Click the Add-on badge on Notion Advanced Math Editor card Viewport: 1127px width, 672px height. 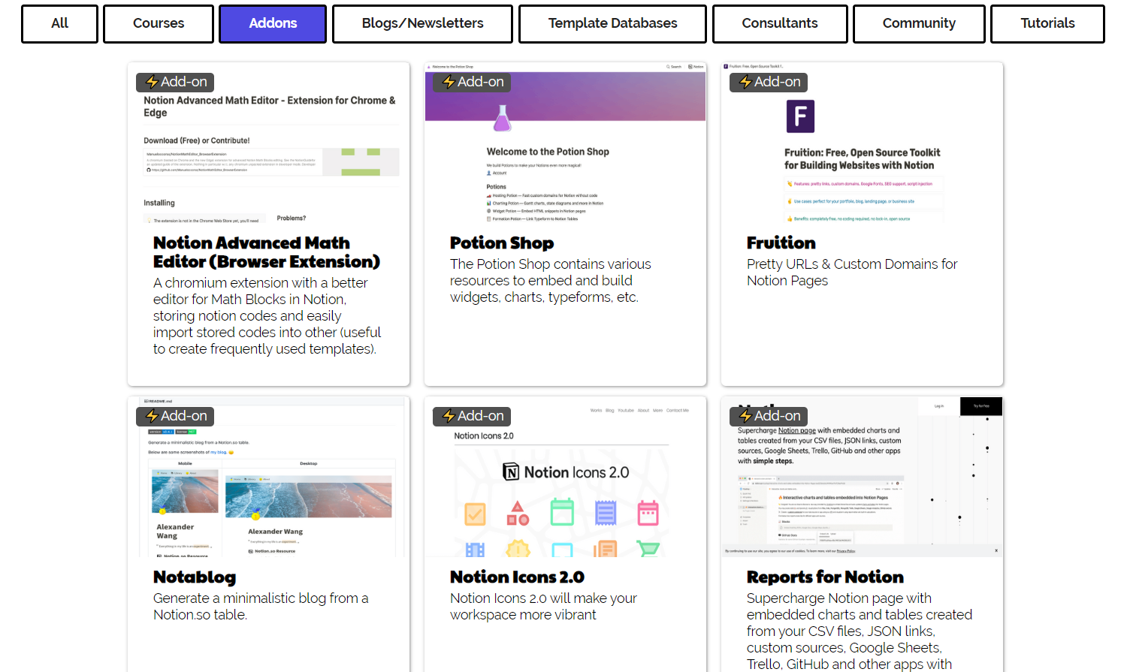coord(175,82)
